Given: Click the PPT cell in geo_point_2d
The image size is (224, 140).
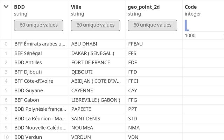Looking at the screenshot, I should click(154, 109).
